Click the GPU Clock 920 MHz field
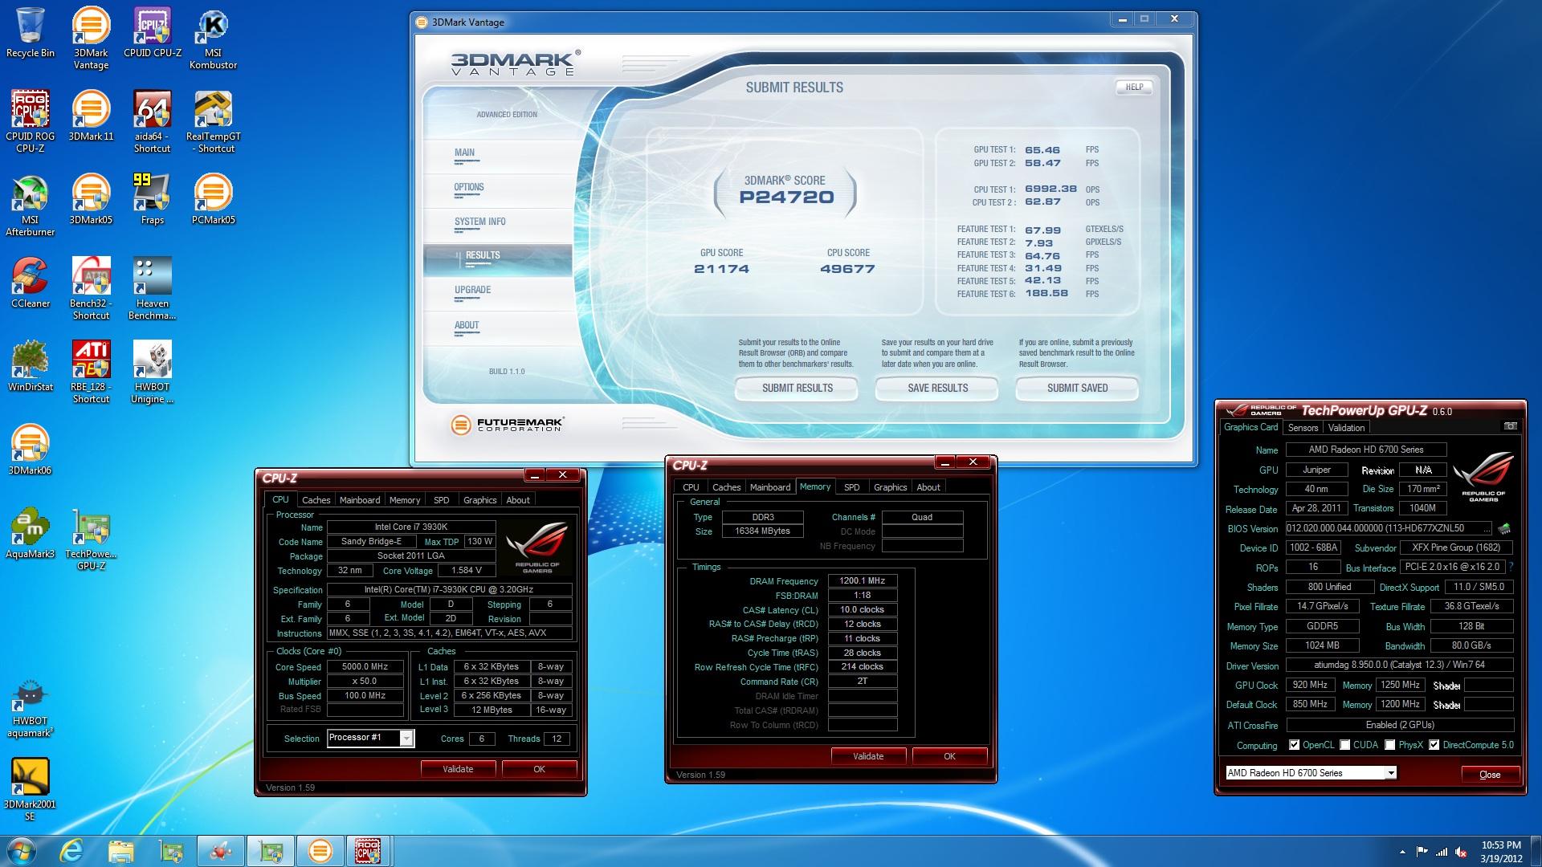 (x=1310, y=685)
